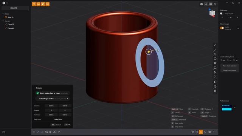
Task: Collapse the Extrude dialog chevron
Action: [34, 88]
